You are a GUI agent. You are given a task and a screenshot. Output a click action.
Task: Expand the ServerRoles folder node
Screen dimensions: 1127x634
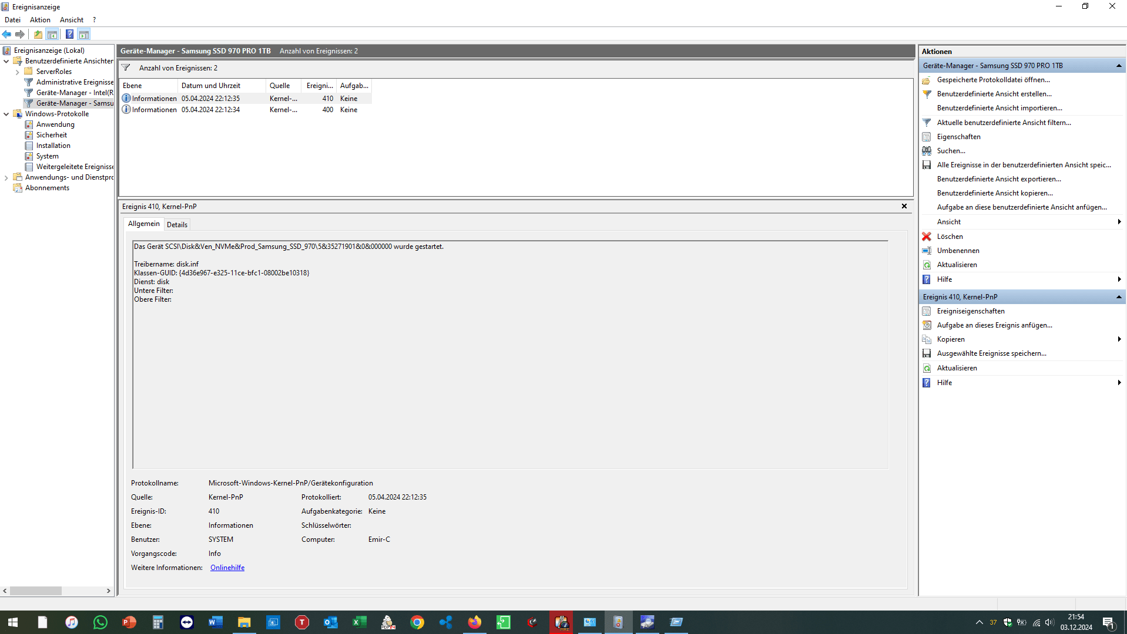tap(17, 72)
